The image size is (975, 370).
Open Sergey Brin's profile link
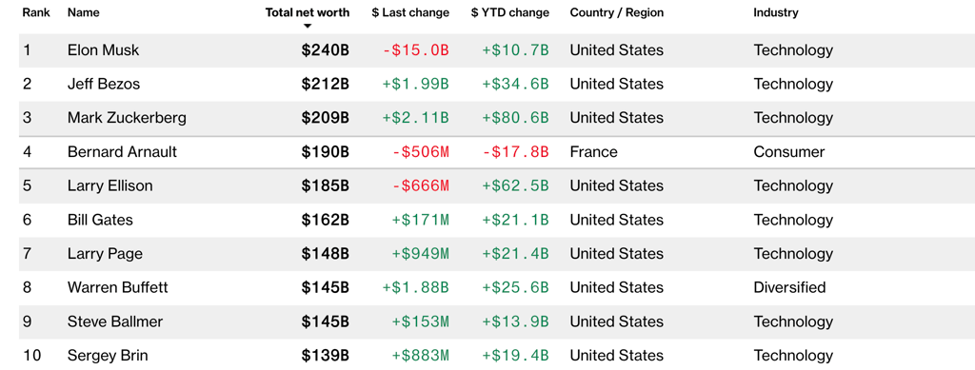(x=108, y=356)
